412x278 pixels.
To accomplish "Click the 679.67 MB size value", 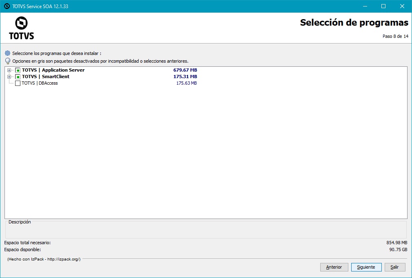I will [185, 70].
